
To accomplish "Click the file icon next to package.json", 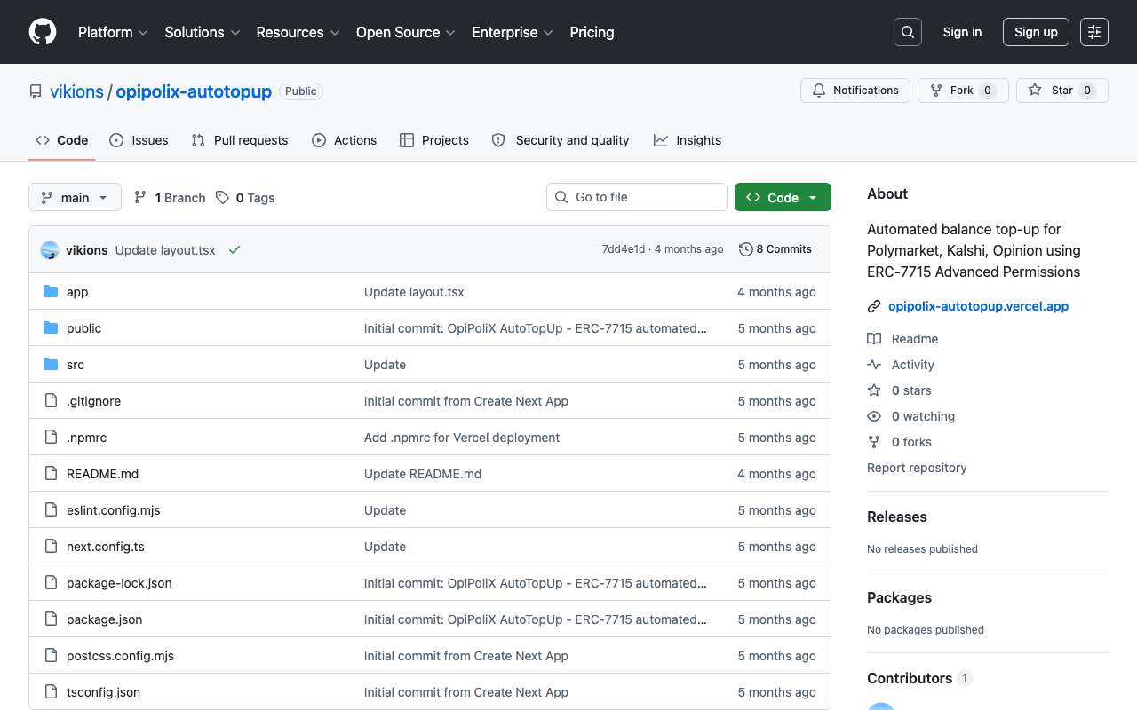I will pos(51,619).
